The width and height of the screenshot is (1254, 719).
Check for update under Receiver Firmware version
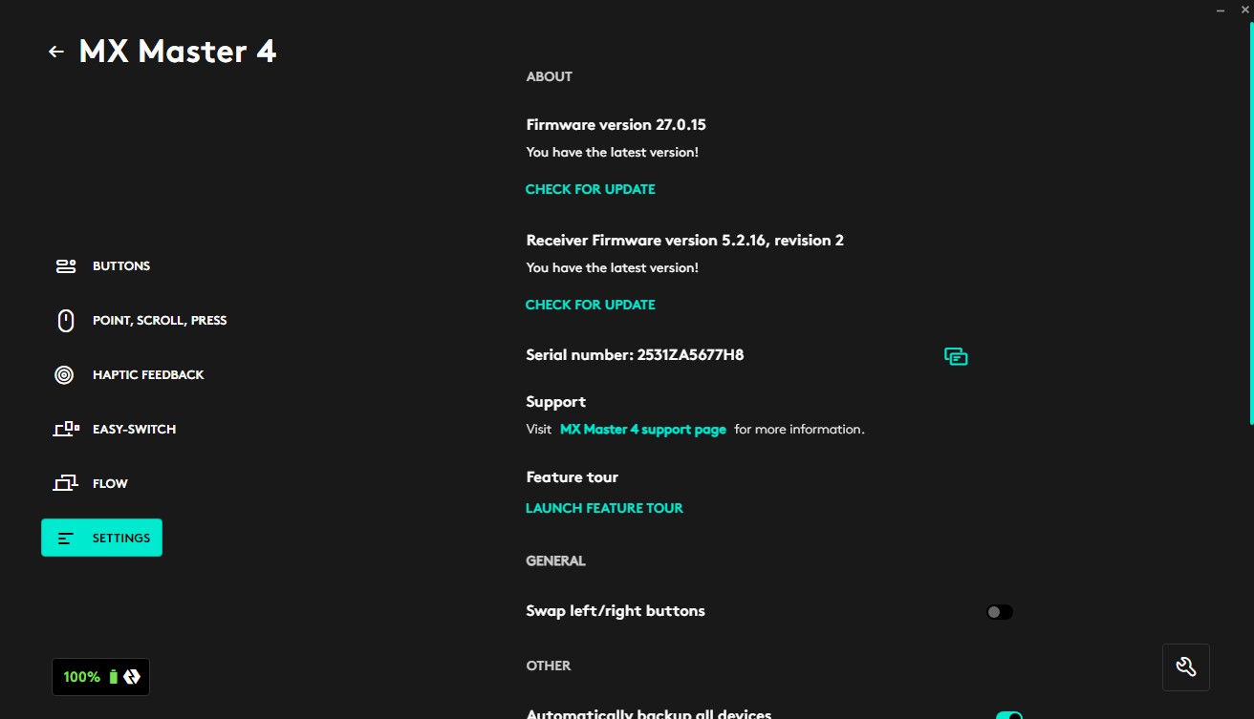[x=591, y=305]
